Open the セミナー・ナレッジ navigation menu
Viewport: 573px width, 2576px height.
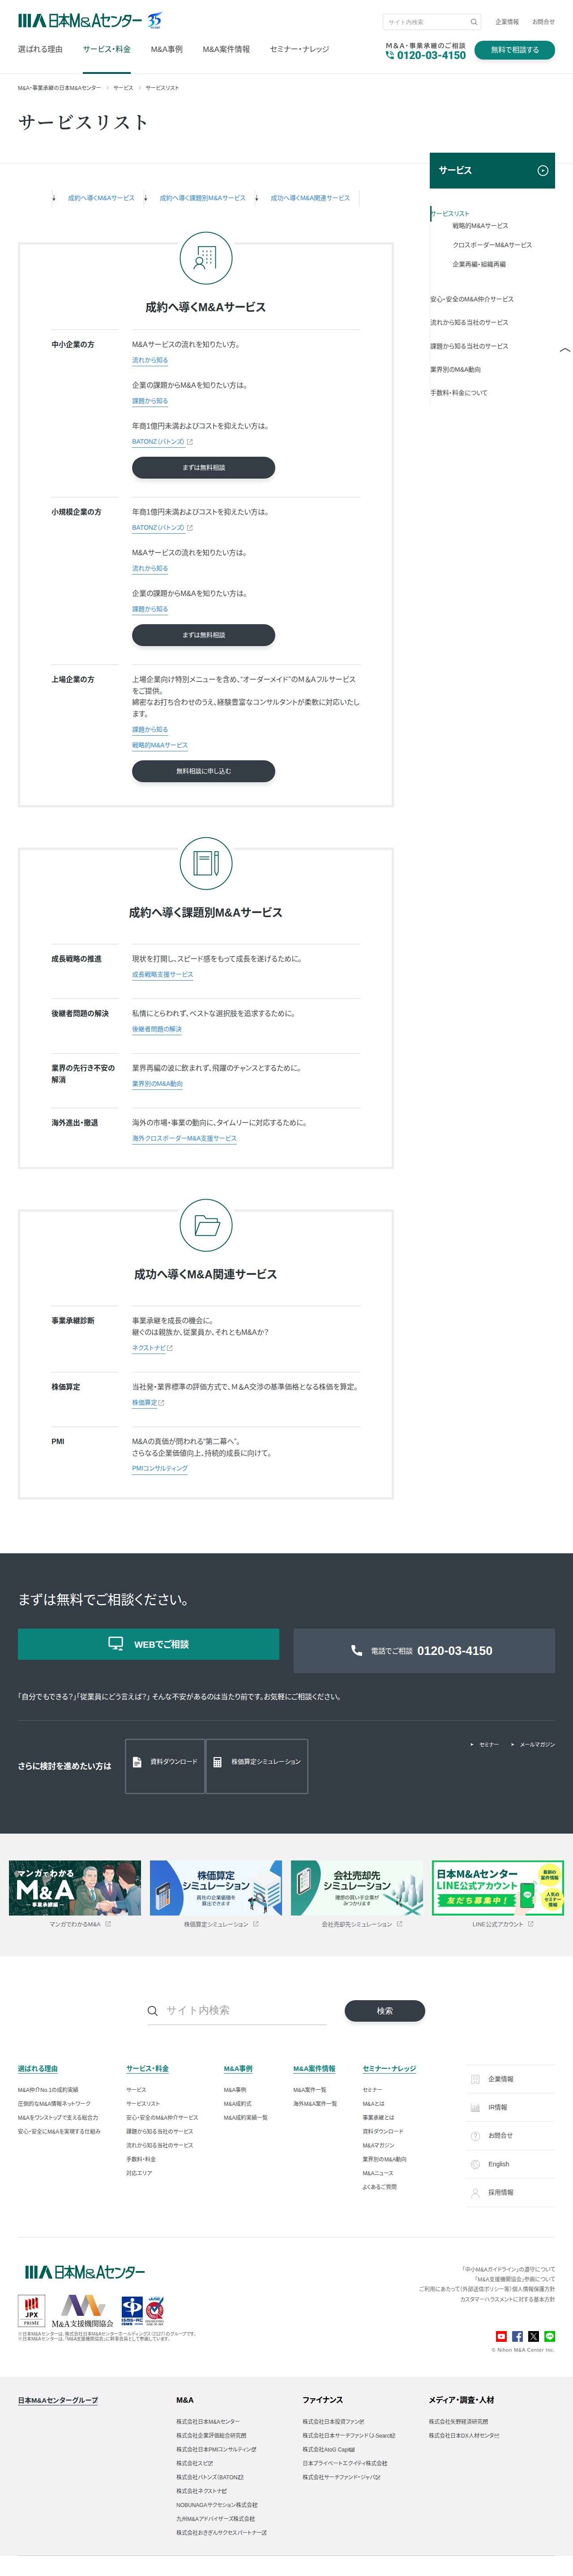[x=299, y=49]
